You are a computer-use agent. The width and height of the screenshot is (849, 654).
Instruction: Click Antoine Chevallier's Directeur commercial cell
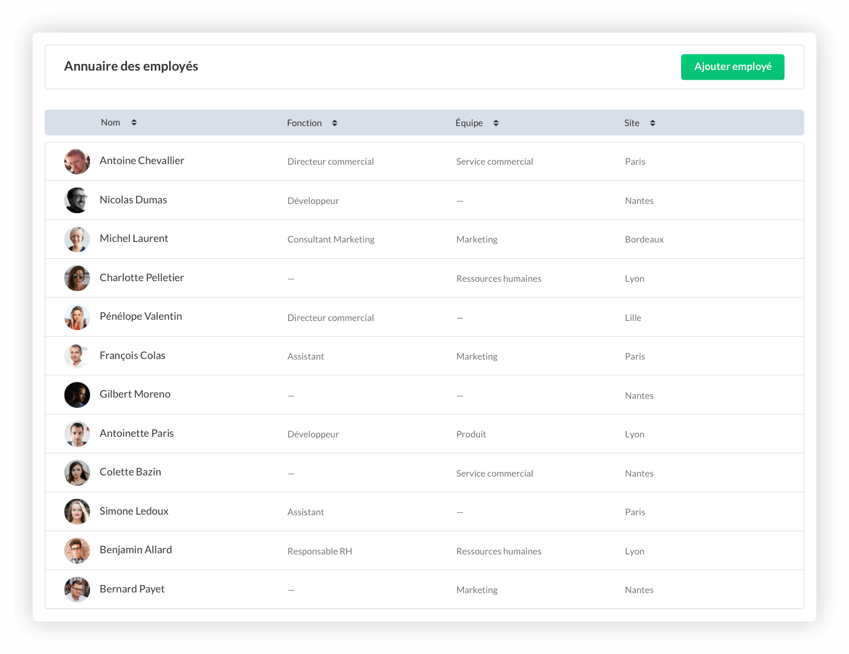click(331, 162)
